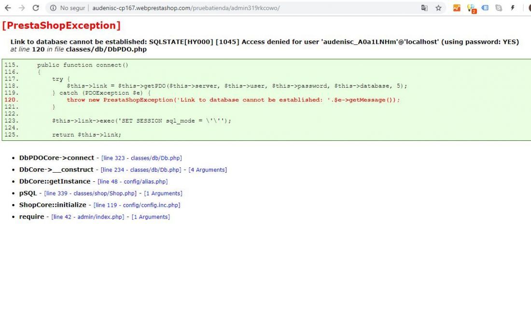Click the browser forward arrow

click(22, 8)
